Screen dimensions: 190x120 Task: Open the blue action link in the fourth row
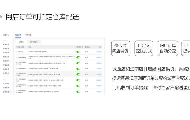coord(99,69)
